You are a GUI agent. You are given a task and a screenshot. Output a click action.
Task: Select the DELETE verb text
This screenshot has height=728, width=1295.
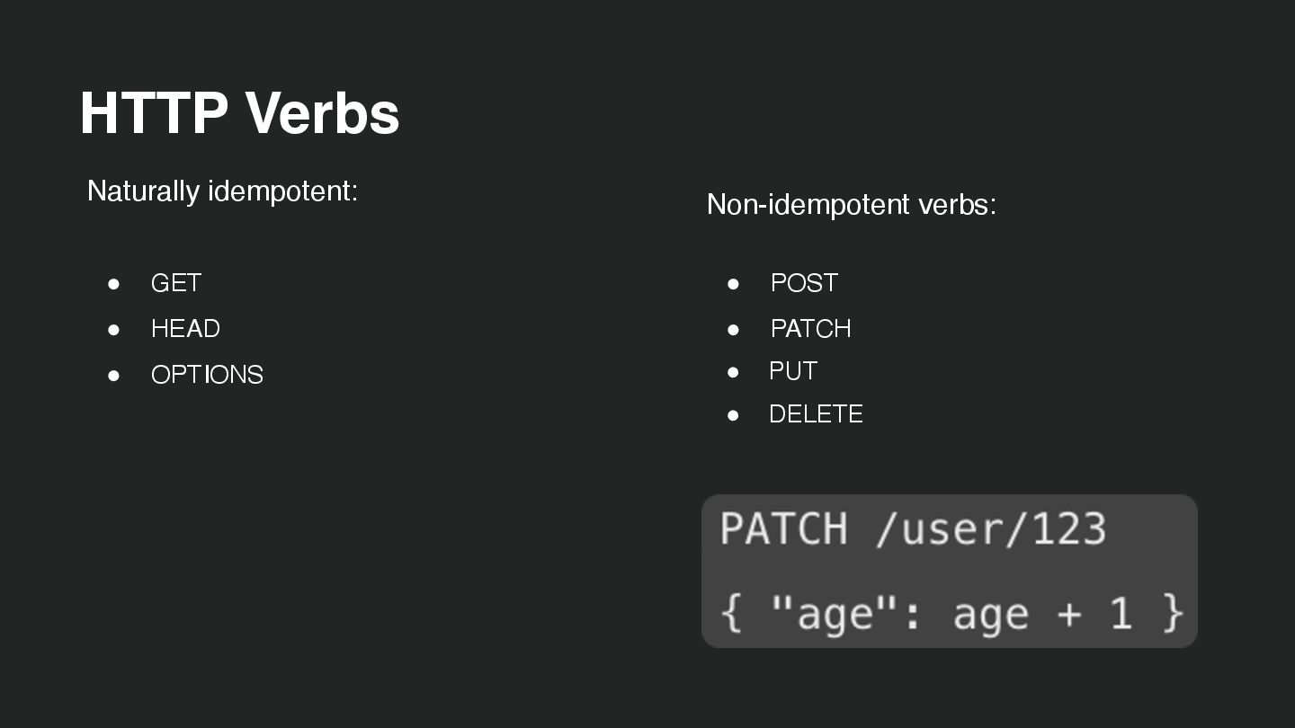[816, 414]
